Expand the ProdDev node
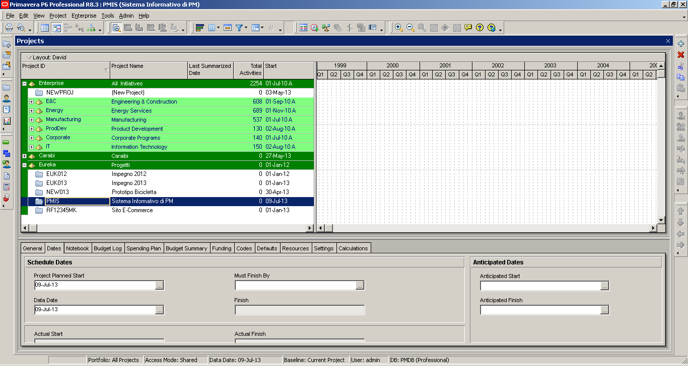 pyautogui.click(x=31, y=129)
